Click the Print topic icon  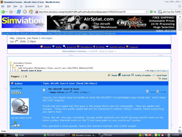click(x=162, y=78)
